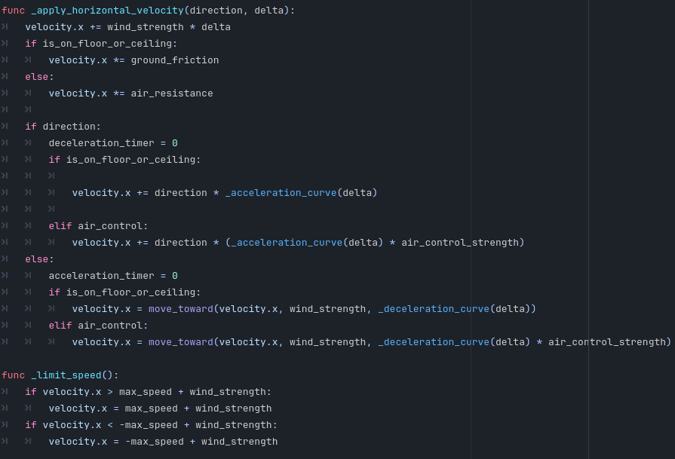Image resolution: width=675 pixels, height=459 pixels.
Task: Click the first _acceleration_curve function call
Action: 281,193
